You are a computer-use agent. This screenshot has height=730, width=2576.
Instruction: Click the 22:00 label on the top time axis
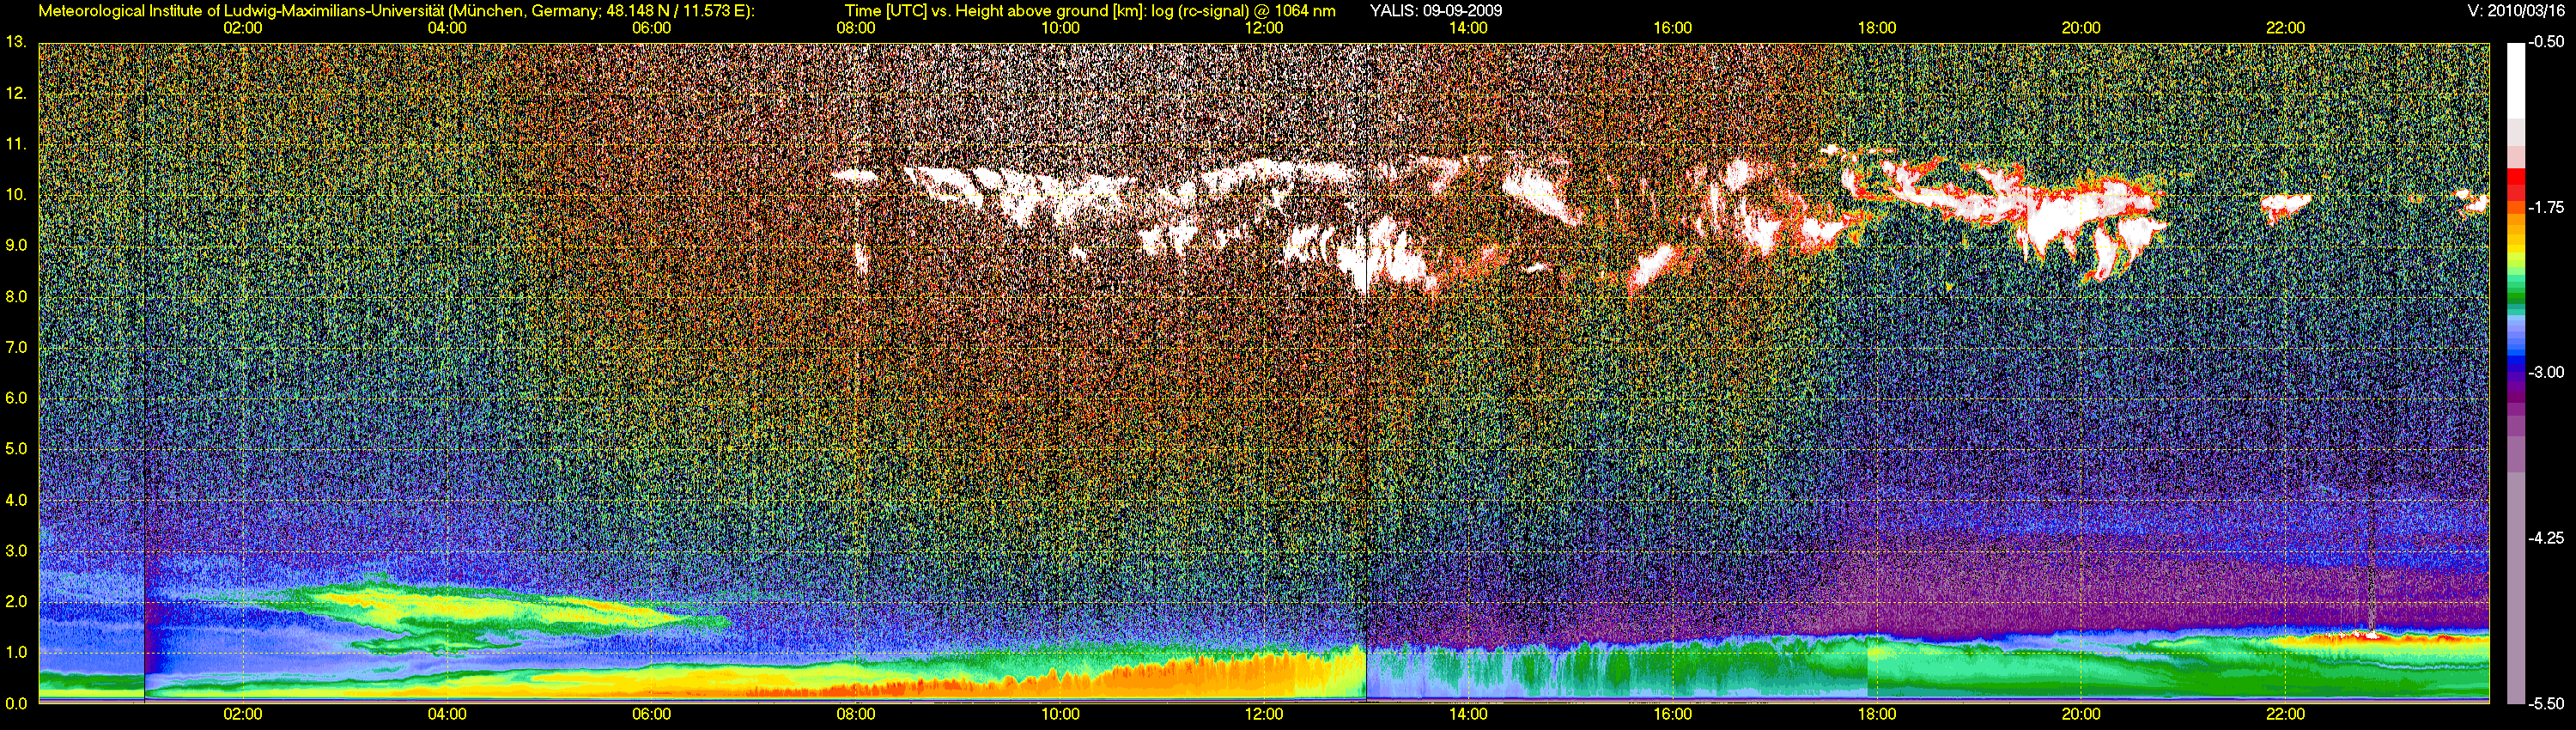(2285, 28)
